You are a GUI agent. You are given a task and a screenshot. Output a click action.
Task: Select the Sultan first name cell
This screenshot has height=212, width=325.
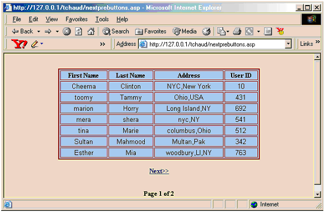pos(83,142)
